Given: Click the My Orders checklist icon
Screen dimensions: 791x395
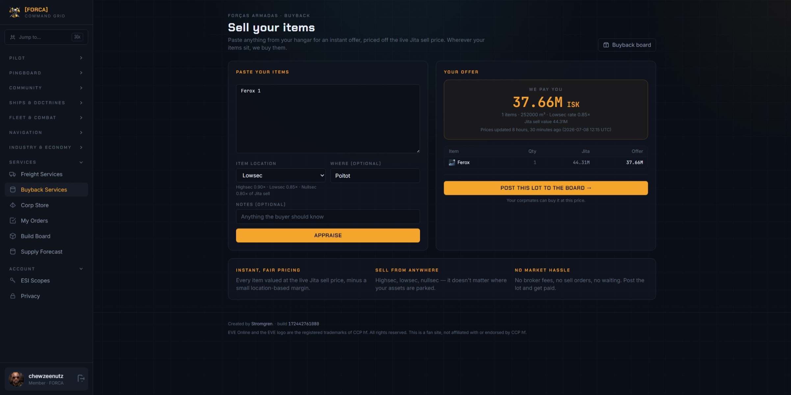Looking at the screenshot, I should [x=13, y=221].
